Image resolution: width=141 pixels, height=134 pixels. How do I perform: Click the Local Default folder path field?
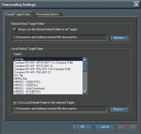pos(60,109)
